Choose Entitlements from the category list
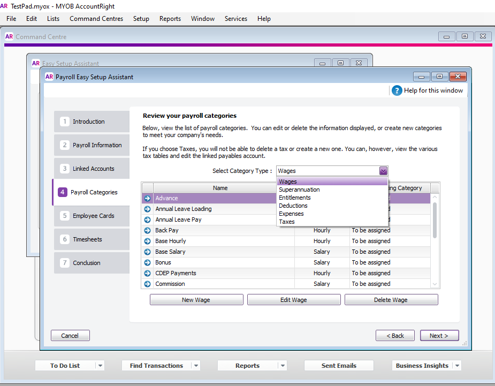The height and width of the screenshot is (386, 495). tap(332, 198)
